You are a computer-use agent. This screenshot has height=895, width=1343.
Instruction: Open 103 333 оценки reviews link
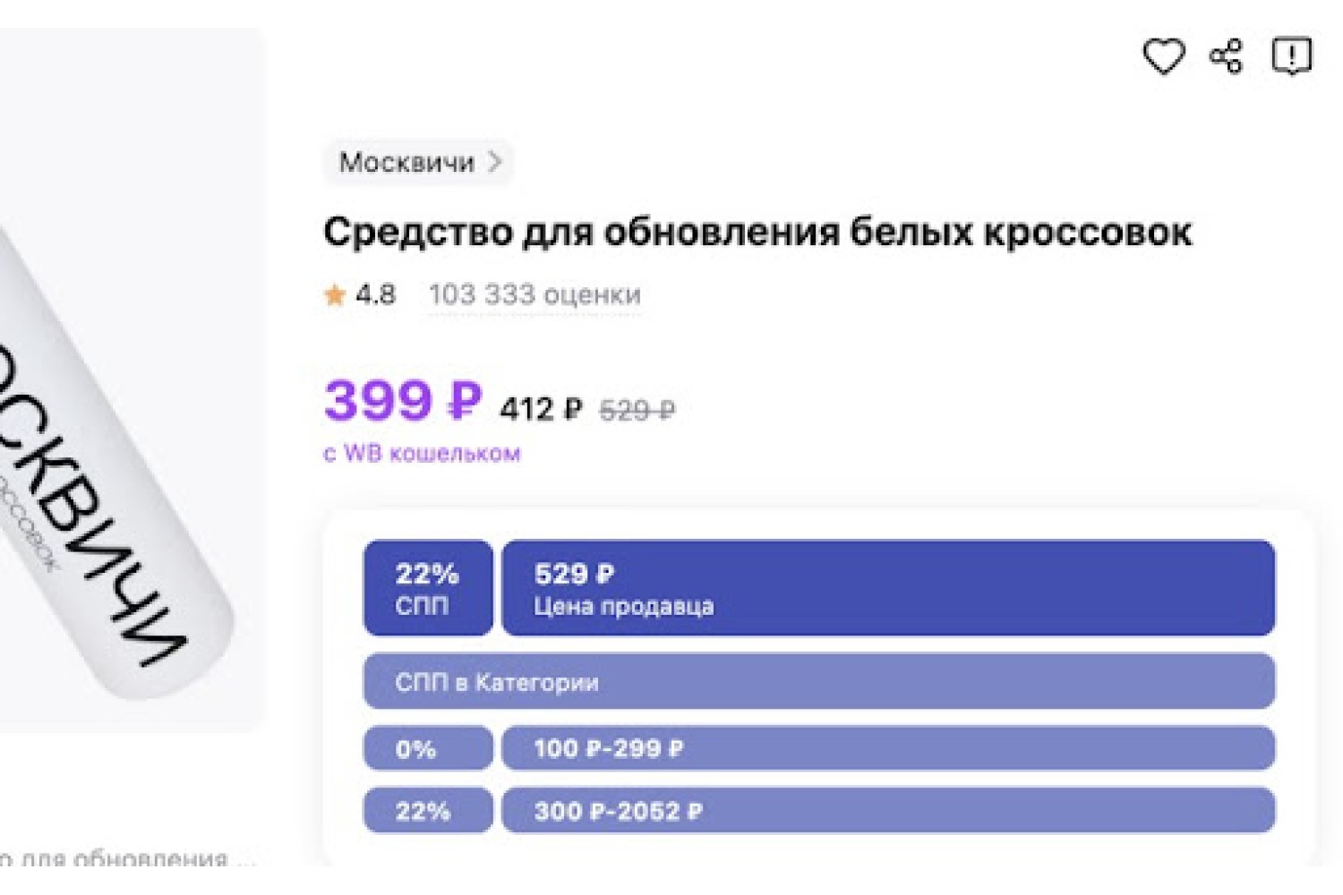click(535, 294)
